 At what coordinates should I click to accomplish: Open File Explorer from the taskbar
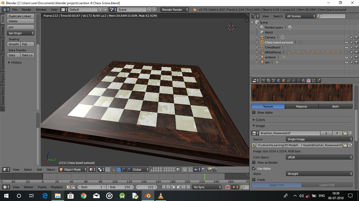coord(58,196)
